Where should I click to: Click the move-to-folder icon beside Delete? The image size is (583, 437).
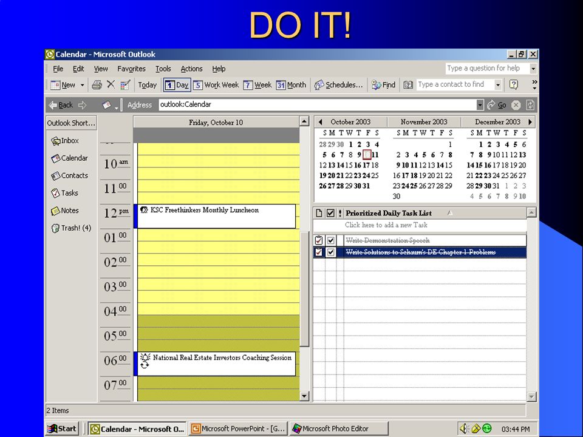[x=125, y=85]
